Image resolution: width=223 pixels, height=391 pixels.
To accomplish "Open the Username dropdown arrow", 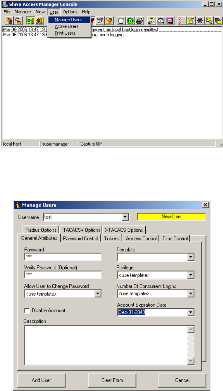I will click(x=125, y=217).
